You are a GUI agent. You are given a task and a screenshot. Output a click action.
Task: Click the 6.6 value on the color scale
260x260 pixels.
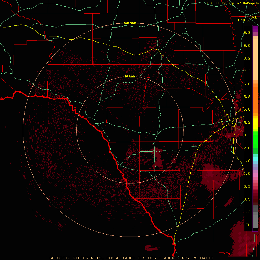247,84
